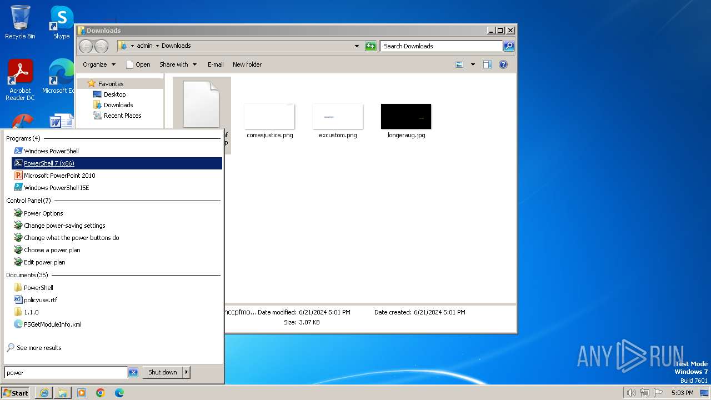This screenshot has height=400, width=711.
Task: Go back in Downloads window
Action: point(86,46)
